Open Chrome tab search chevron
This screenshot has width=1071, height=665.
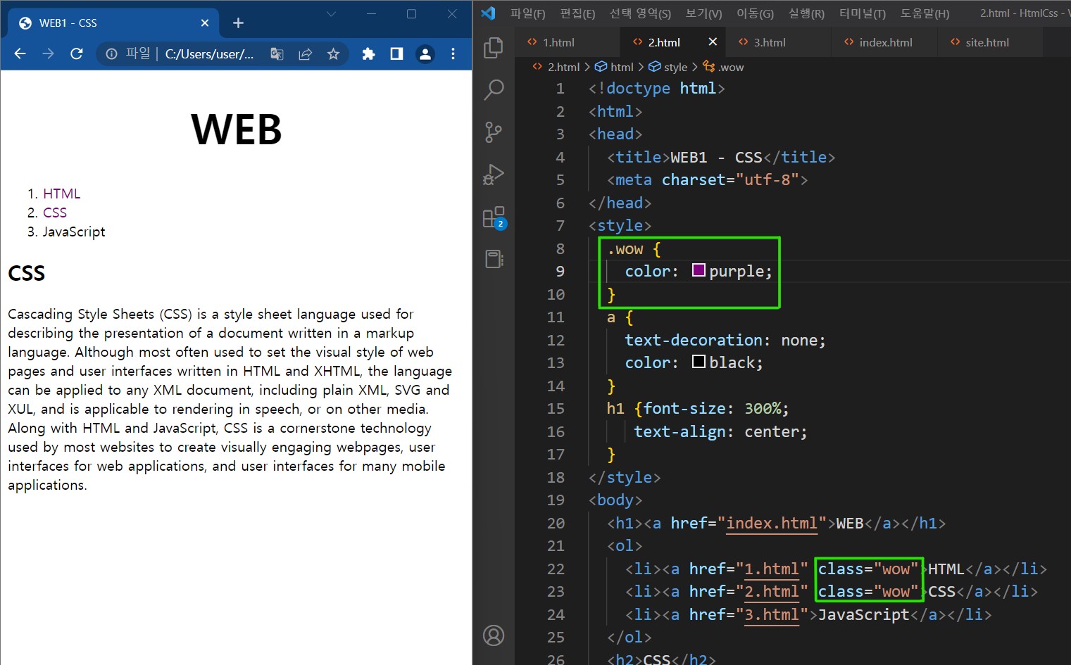click(331, 13)
